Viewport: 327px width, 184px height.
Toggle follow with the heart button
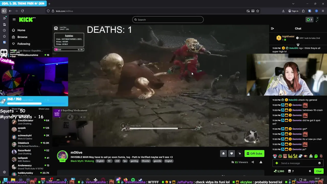tap(231, 153)
